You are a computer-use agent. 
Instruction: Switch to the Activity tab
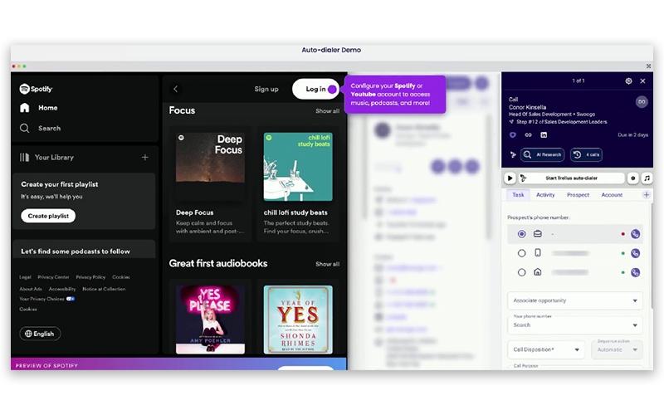tap(545, 195)
